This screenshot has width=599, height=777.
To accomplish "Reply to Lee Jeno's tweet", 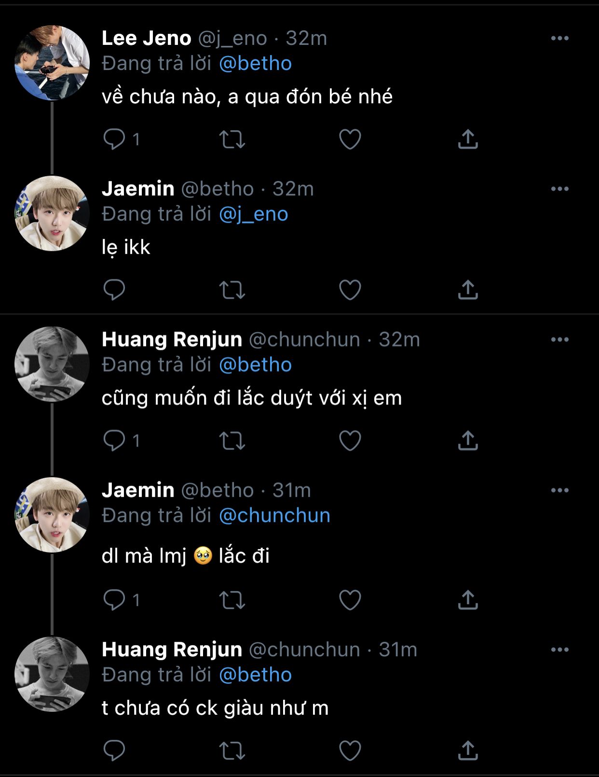I will click(x=114, y=139).
